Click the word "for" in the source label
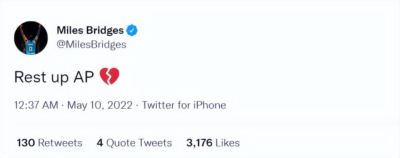Image resolution: width=400 pixels, height=158 pixels. coord(184,105)
